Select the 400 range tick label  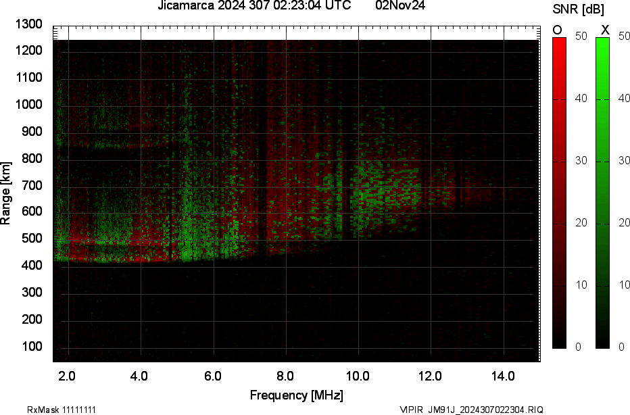click(x=32, y=265)
